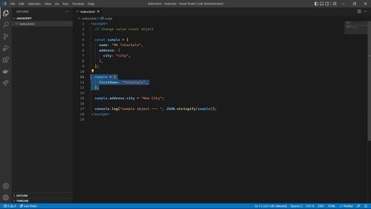Click the notifications bell in status bar
Image resolution: width=371 pixels, height=209 pixels.
click(x=366, y=206)
